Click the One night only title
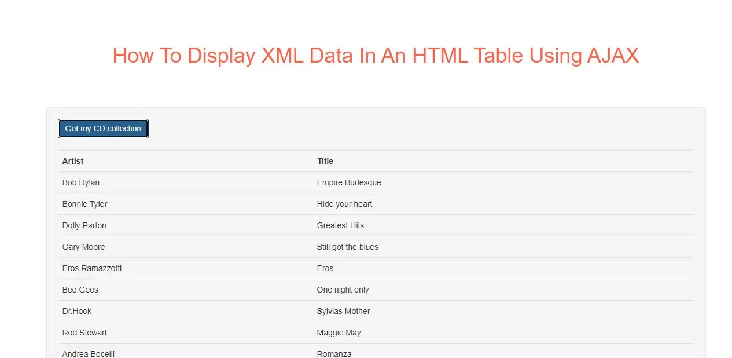The height and width of the screenshot is (358, 732). click(341, 290)
